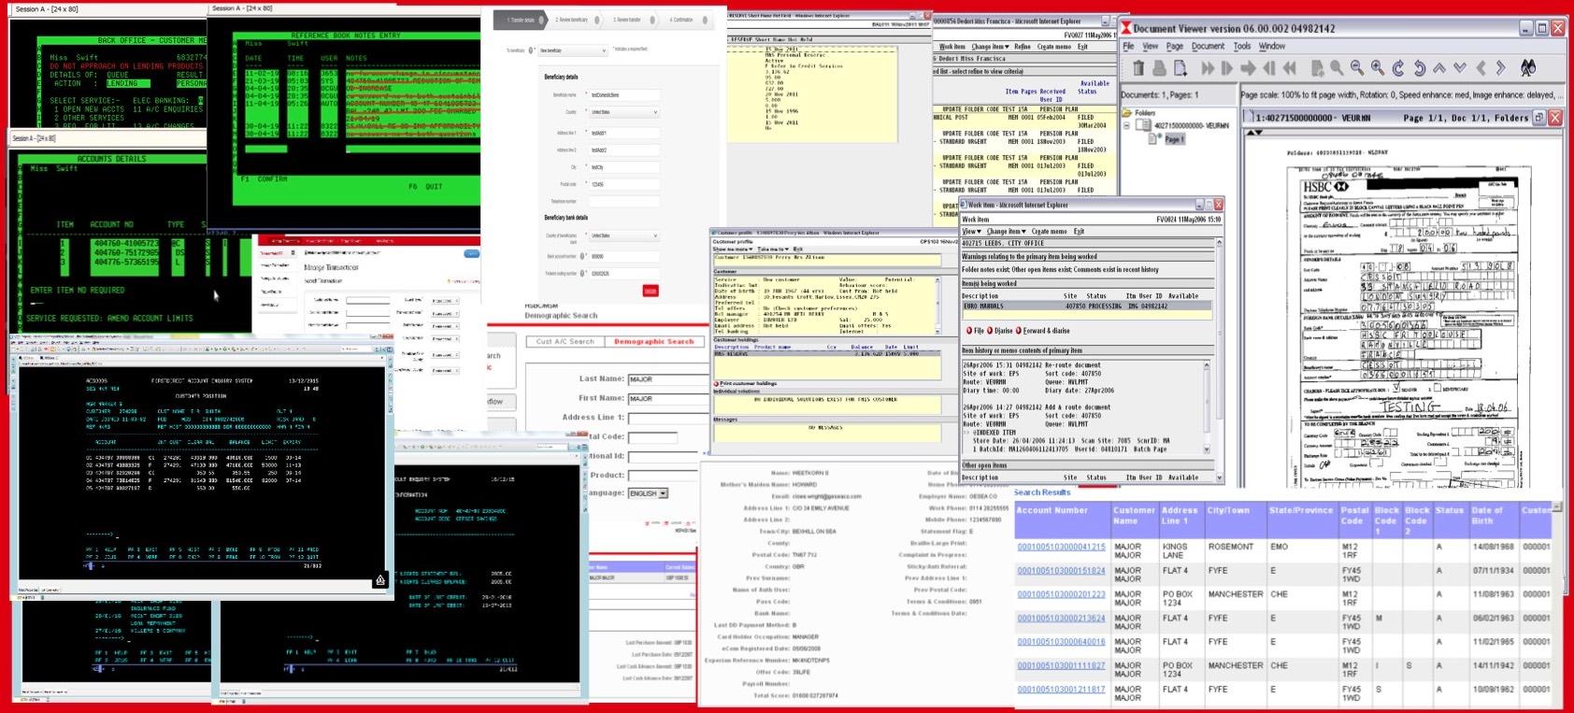
Task: Open account link 0001005103000201223
Action: [x=1061, y=594]
